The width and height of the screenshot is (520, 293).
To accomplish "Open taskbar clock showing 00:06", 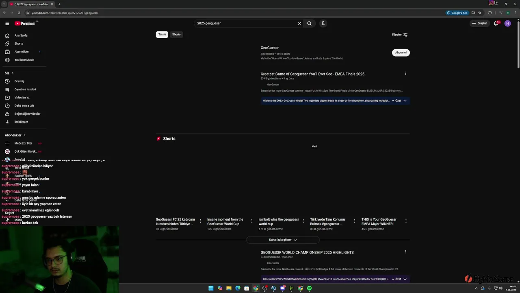I will coord(511,288).
